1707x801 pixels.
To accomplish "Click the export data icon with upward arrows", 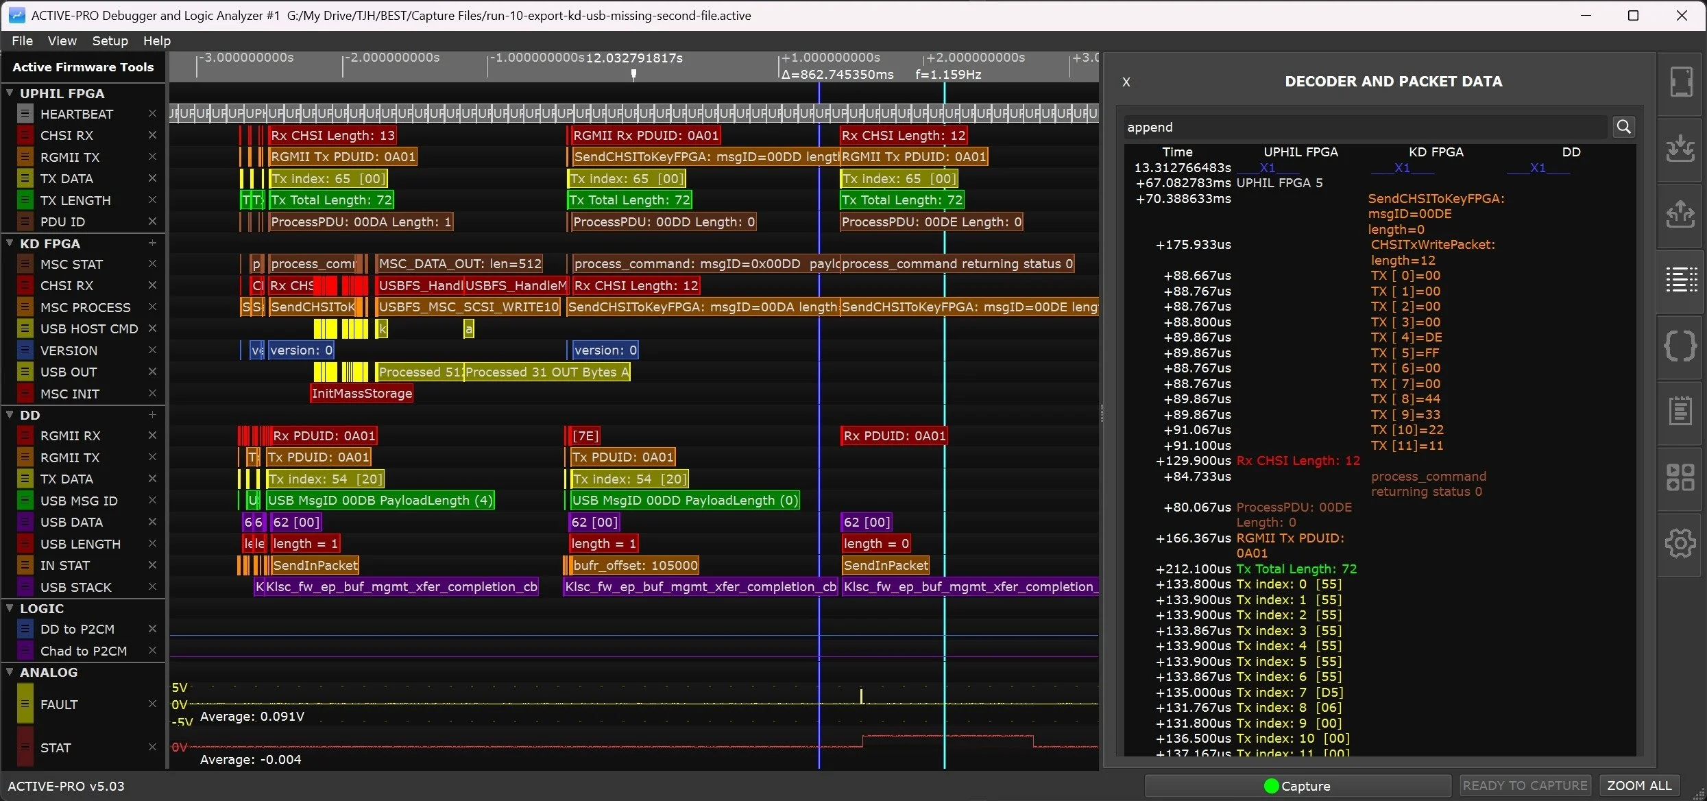I will tap(1681, 214).
